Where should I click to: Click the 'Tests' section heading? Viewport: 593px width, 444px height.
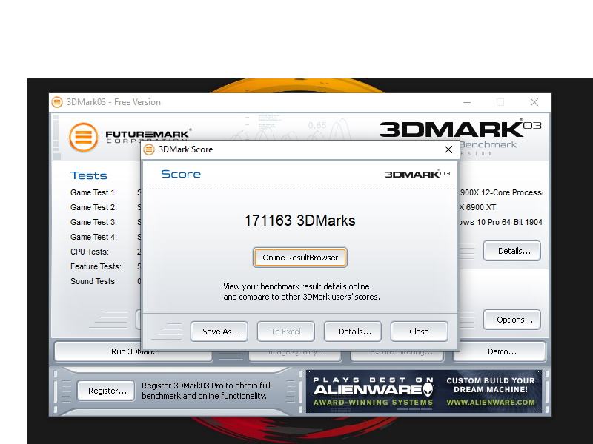[89, 175]
